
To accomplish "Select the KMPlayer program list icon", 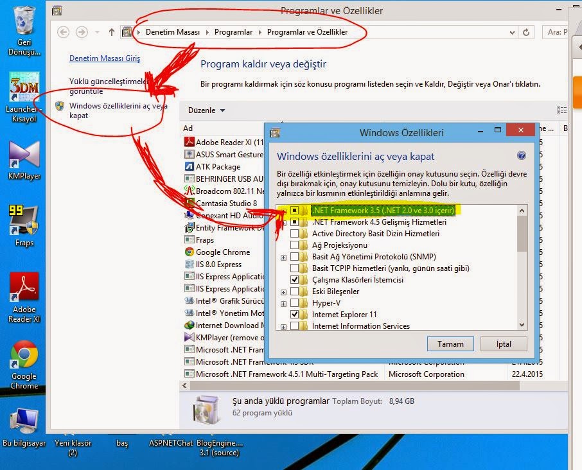I will click(190, 337).
